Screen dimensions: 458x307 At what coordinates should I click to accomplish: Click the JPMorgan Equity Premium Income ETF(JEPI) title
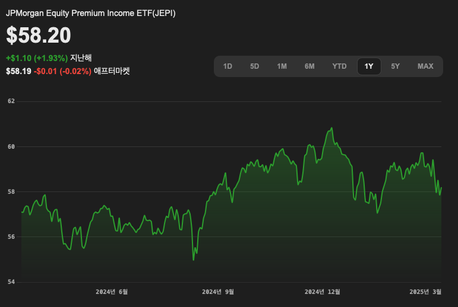point(90,13)
